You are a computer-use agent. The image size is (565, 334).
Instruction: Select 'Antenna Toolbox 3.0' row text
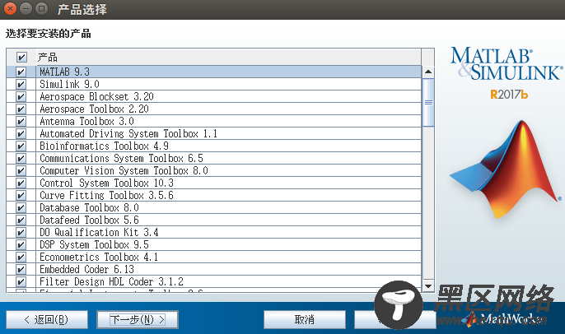point(86,121)
